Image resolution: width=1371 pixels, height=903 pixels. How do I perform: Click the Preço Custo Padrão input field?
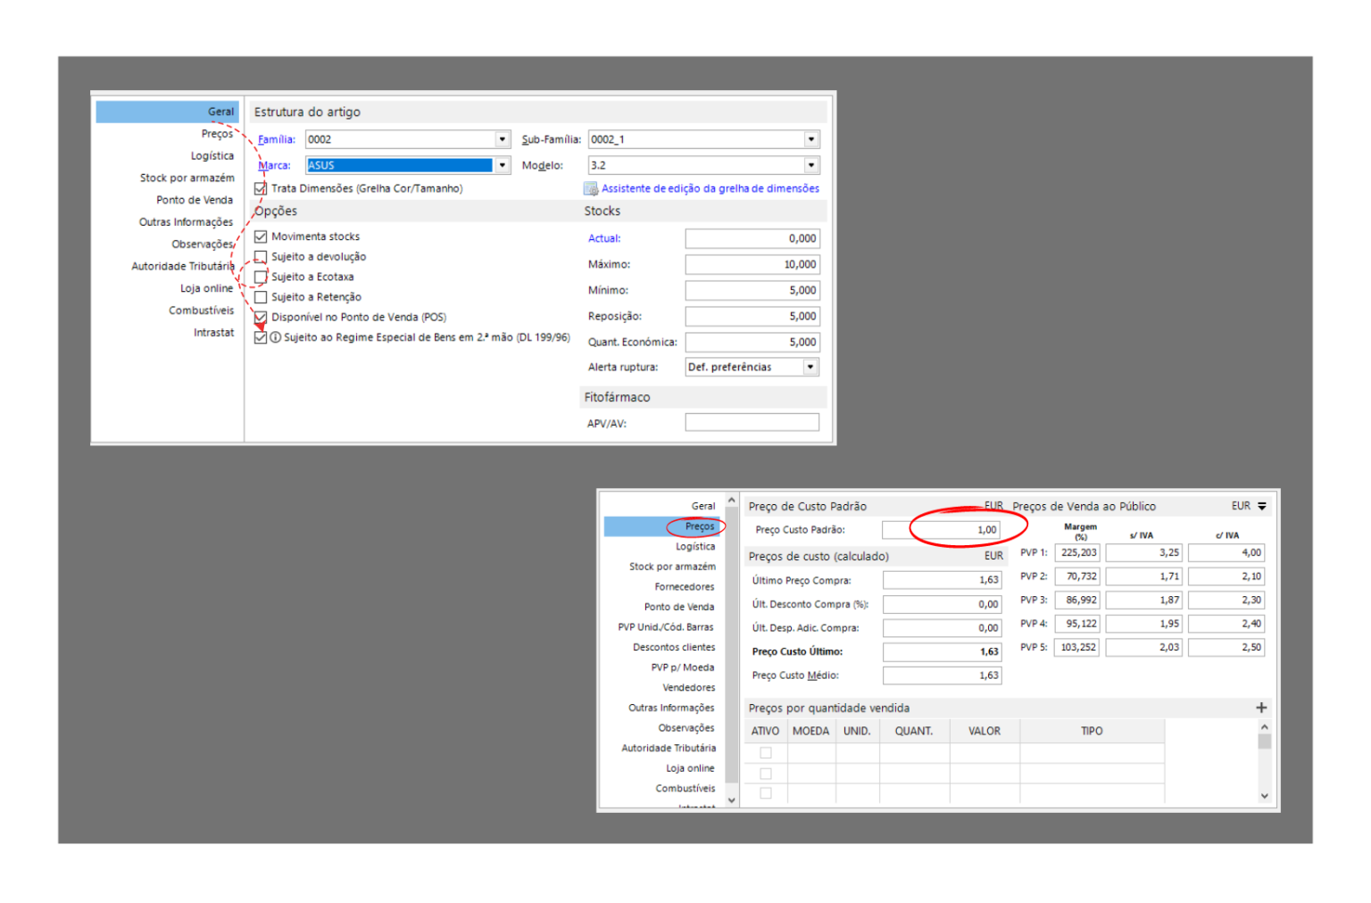[x=942, y=530]
